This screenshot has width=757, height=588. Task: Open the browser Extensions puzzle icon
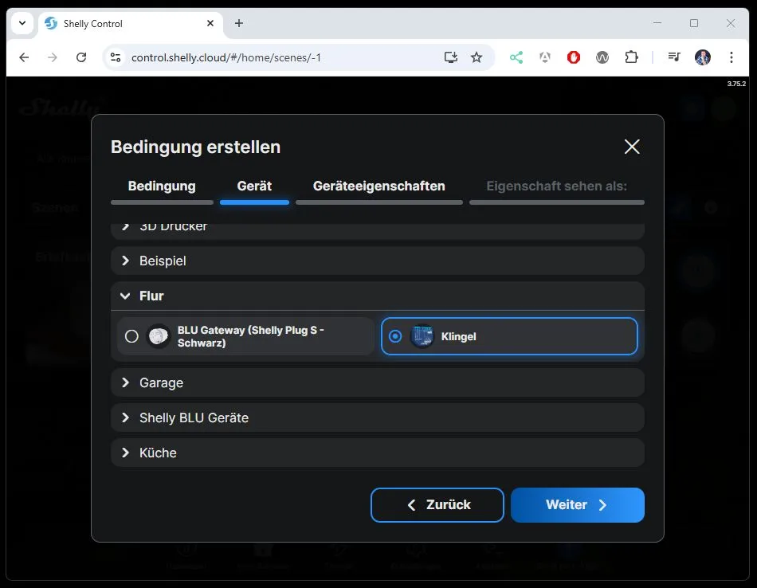[x=631, y=57]
